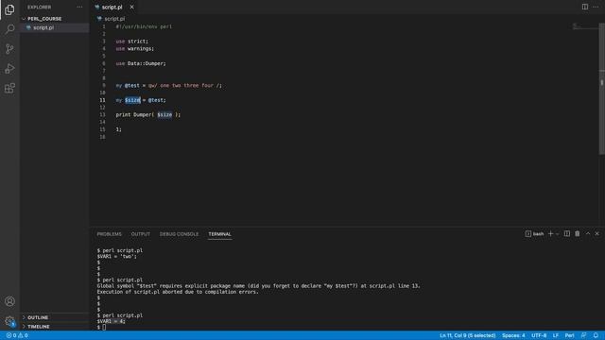The width and height of the screenshot is (605, 340).
Task: Open the Explorer view in activity bar
Action: (x=9, y=9)
